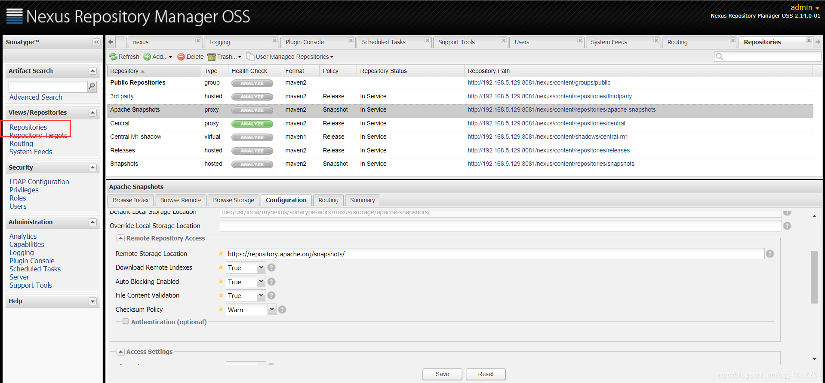Click the configuration panel scrollbar thumb
The height and width of the screenshot is (383, 825).
click(814, 277)
